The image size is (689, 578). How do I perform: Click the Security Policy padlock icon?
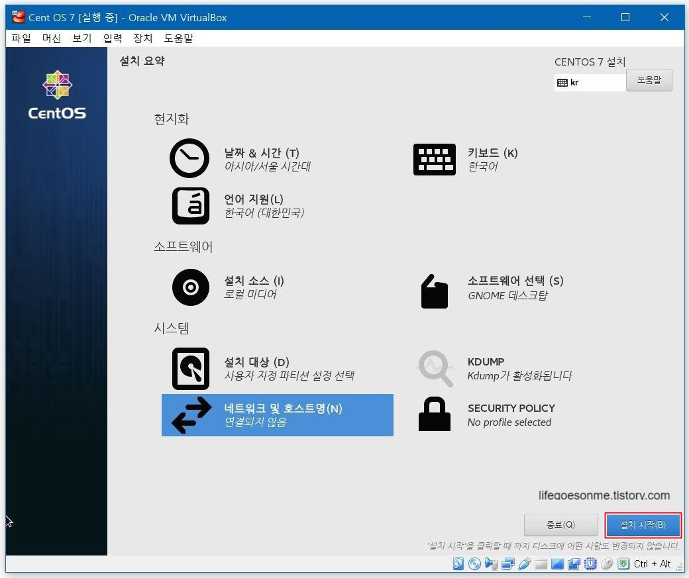tap(434, 414)
